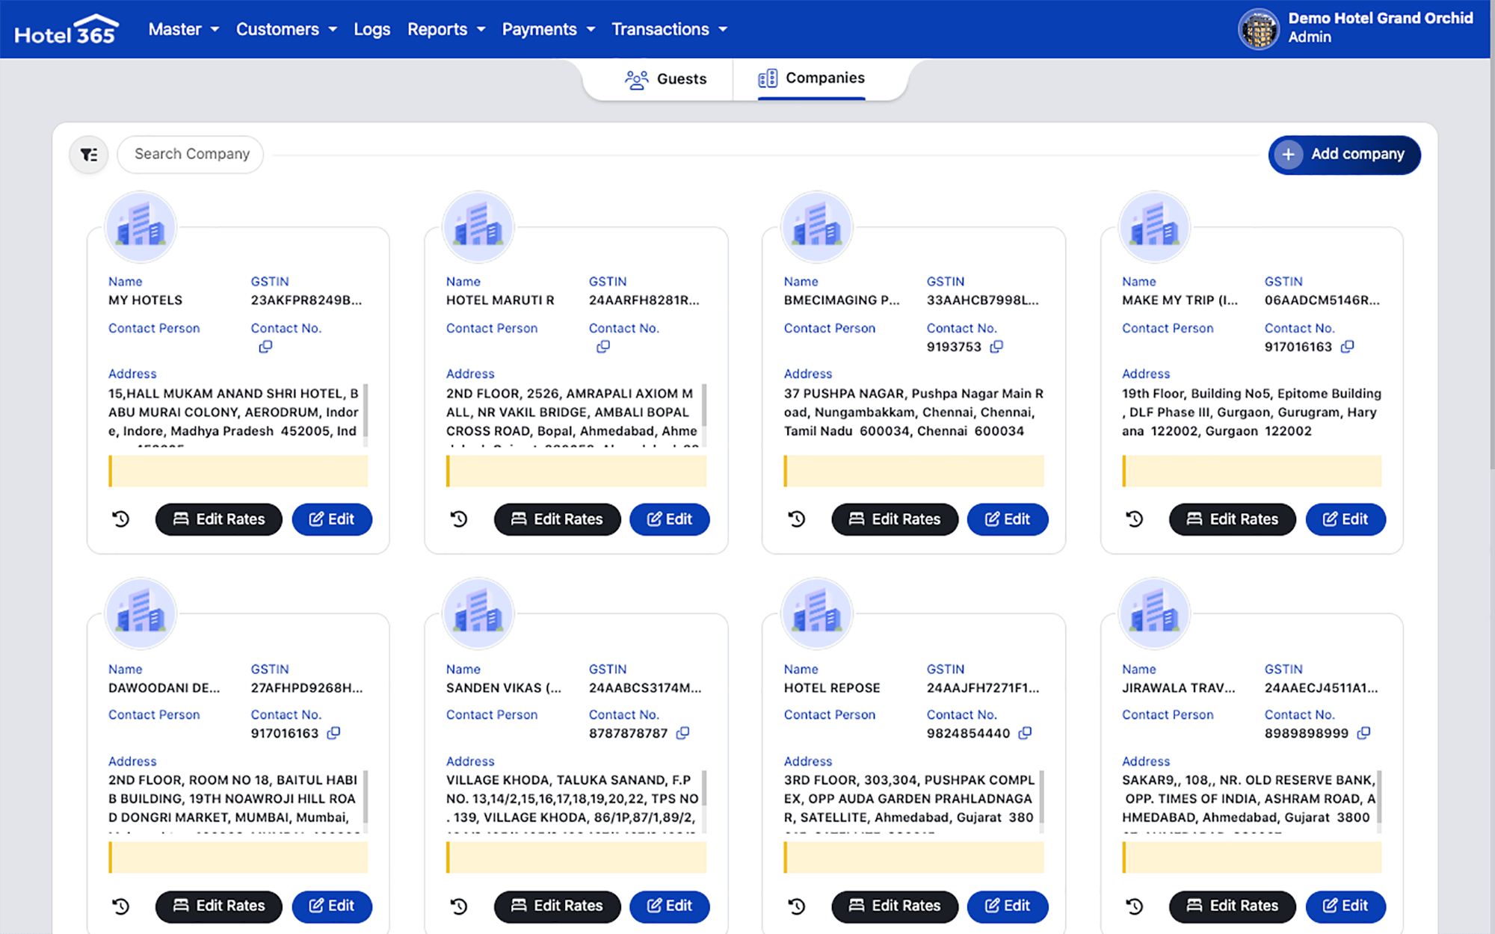Click Add company button
Viewport: 1495px width, 934px height.
point(1343,154)
